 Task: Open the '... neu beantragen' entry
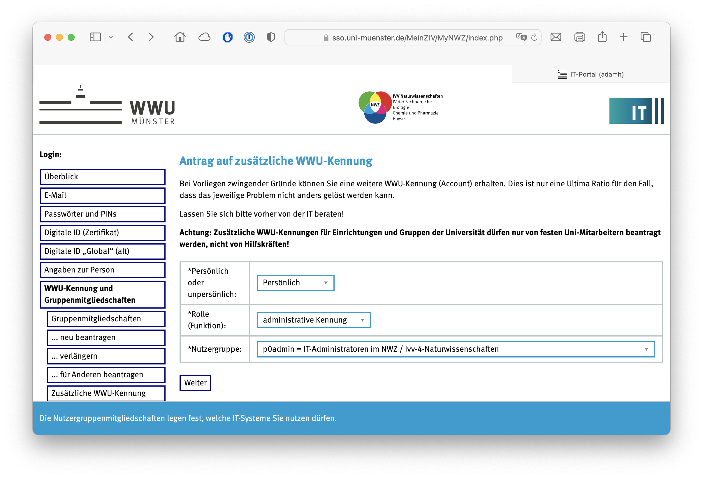[106, 337]
